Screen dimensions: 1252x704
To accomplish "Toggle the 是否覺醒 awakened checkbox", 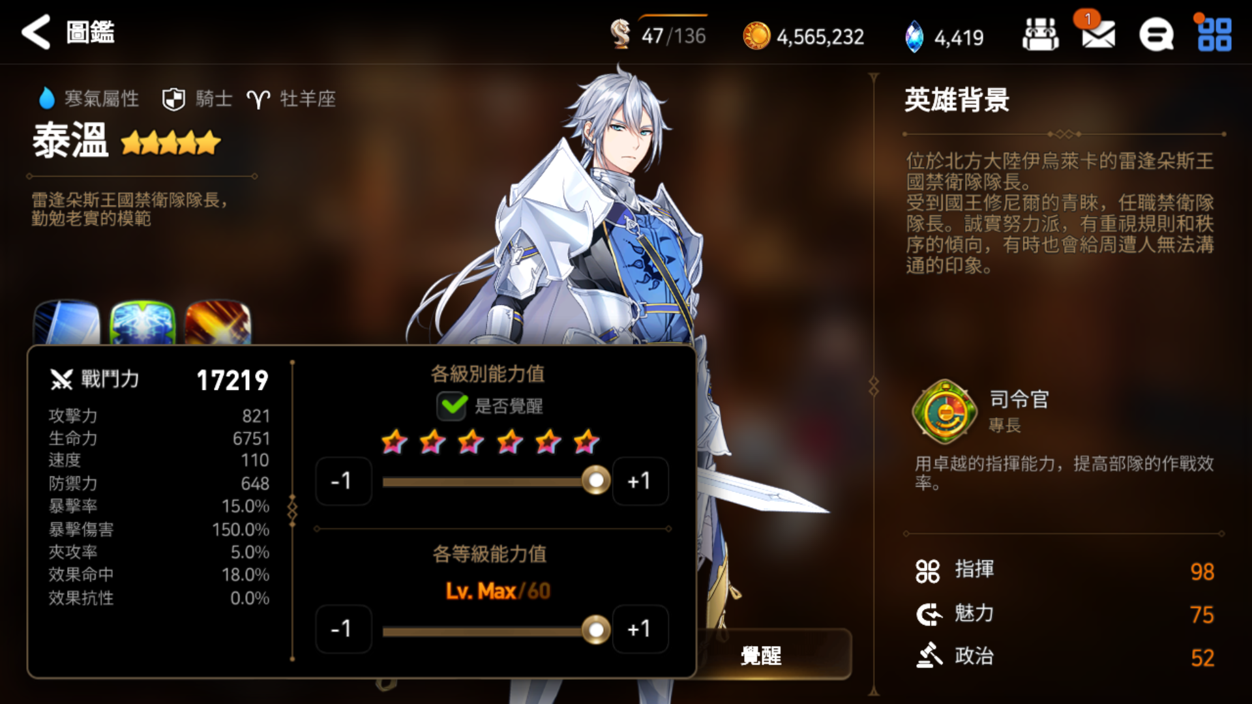I will coord(452,405).
